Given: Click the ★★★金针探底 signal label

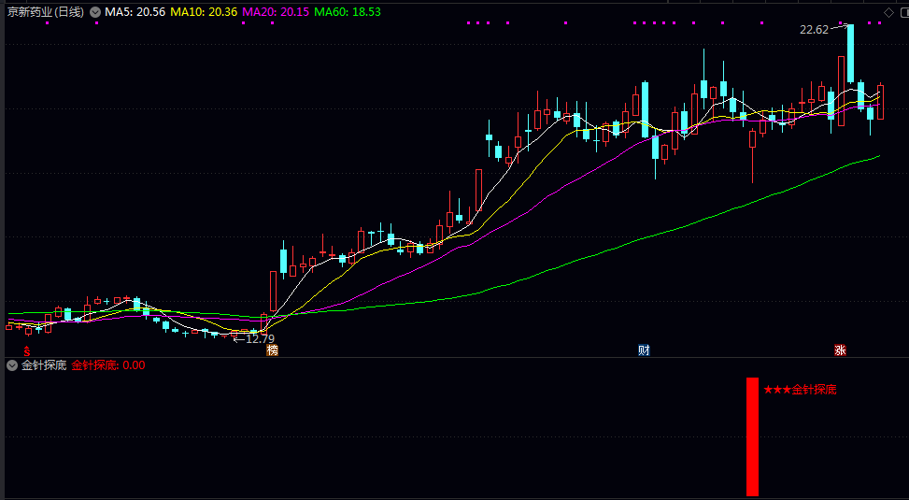Looking at the screenshot, I should pyautogui.click(x=800, y=390).
